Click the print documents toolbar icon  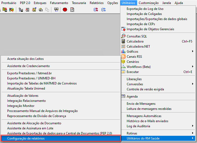[21, 10]
